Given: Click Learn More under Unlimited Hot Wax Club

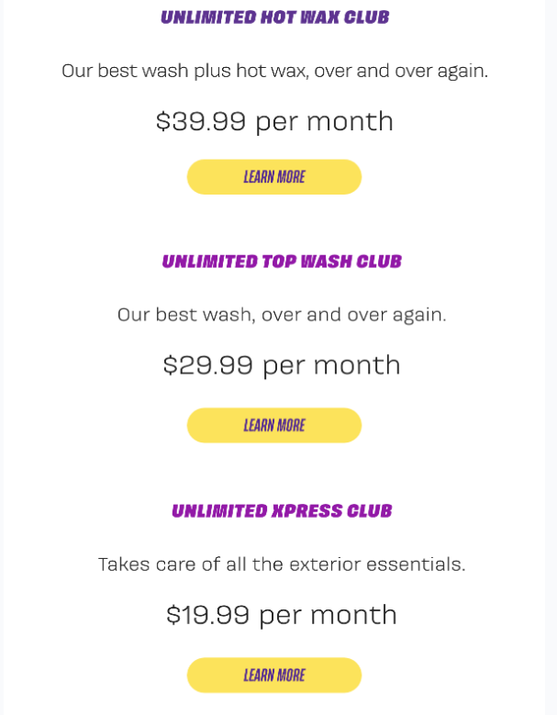Looking at the screenshot, I should tap(274, 177).
